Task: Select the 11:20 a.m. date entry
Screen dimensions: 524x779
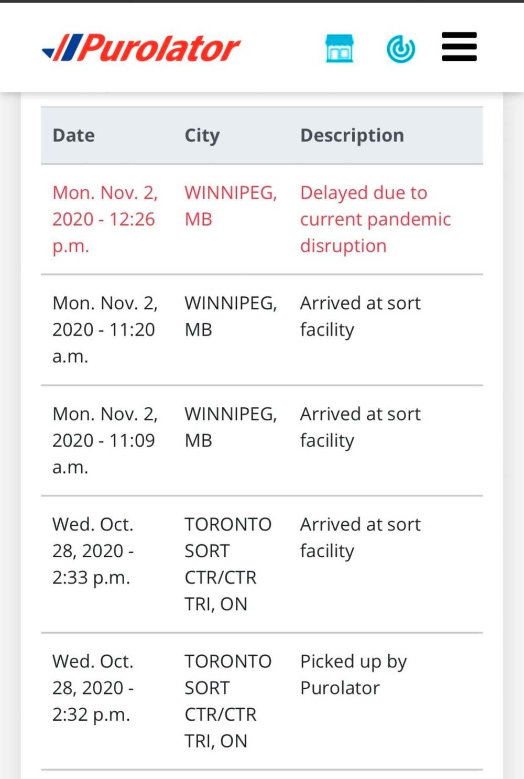Action: 105,330
